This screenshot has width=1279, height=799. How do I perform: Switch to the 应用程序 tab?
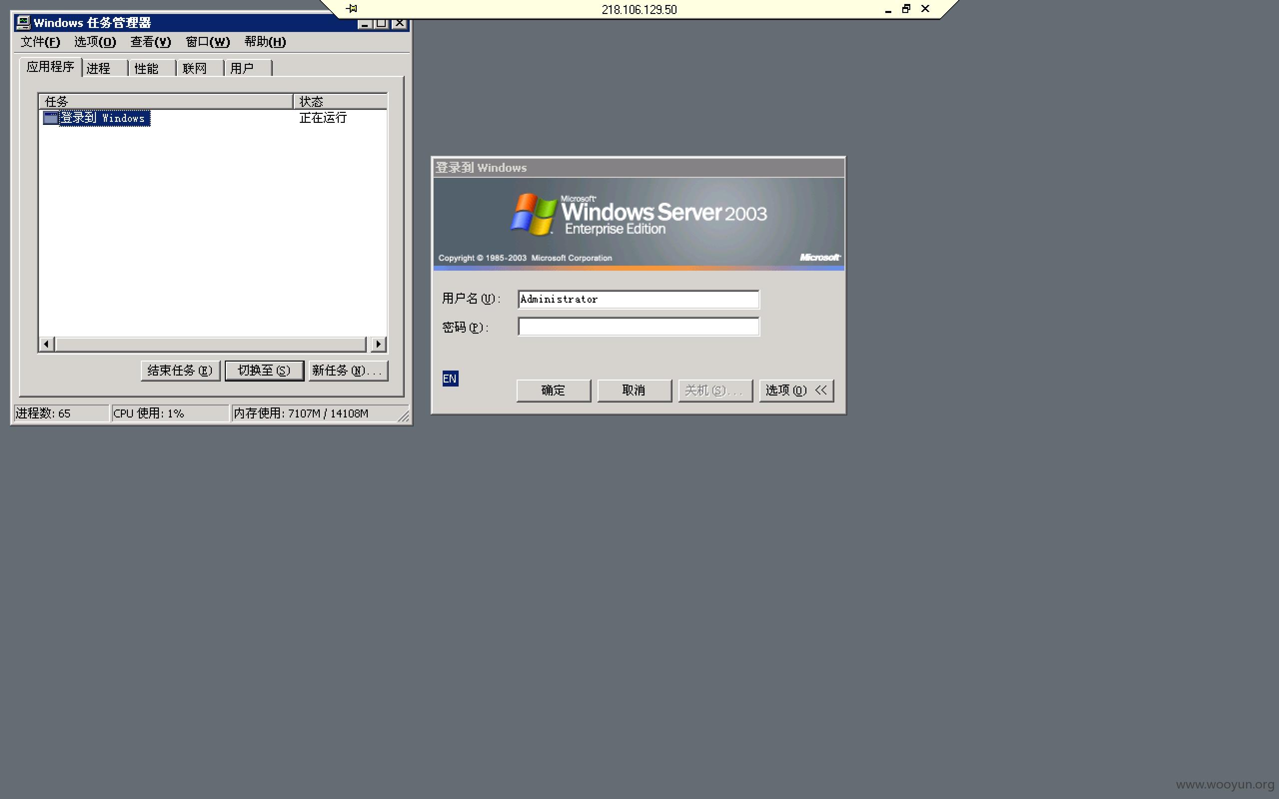[51, 67]
